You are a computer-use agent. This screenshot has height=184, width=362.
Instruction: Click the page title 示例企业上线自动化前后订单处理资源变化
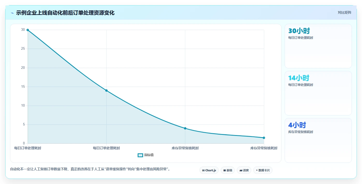pos(65,13)
